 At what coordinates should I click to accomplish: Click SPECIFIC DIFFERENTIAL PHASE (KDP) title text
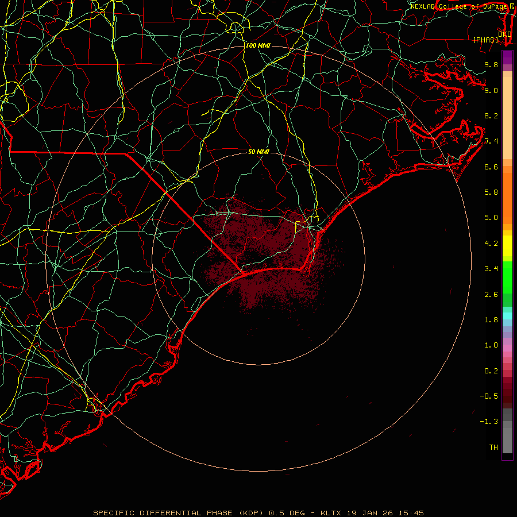[x=179, y=513]
